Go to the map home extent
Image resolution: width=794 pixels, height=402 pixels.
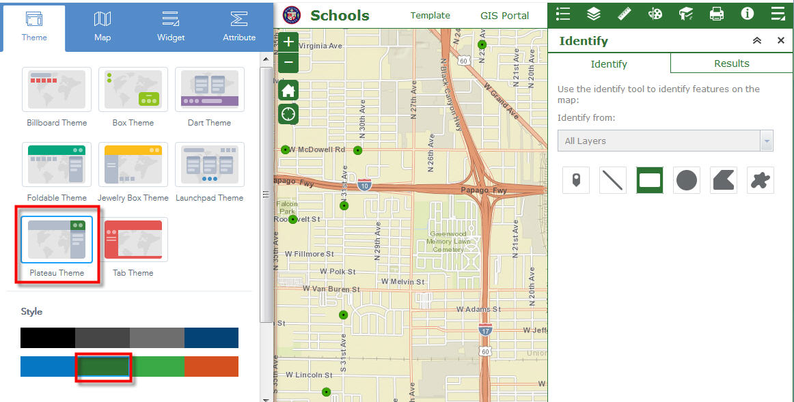288,91
